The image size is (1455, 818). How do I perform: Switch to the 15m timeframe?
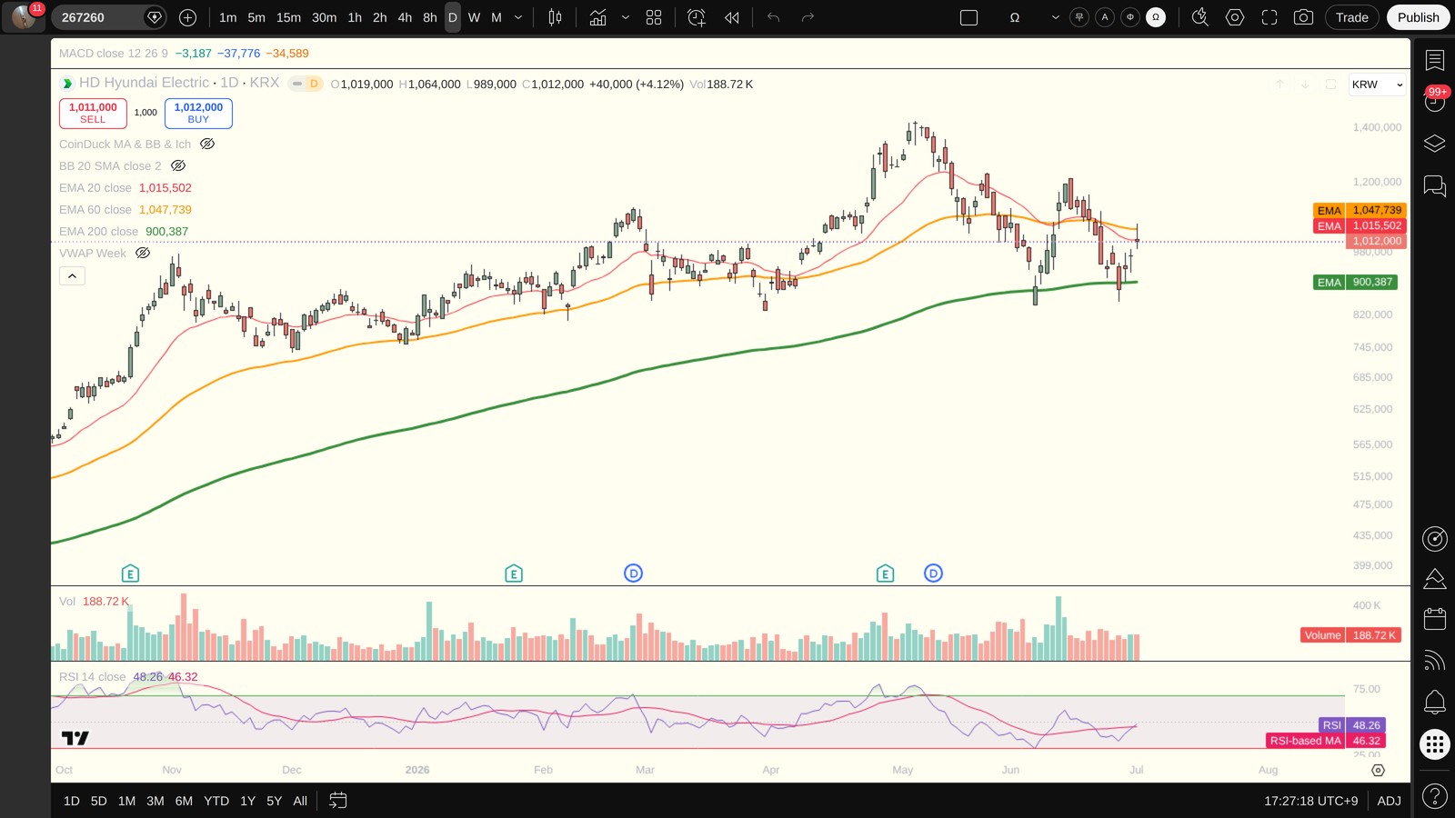click(x=288, y=17)
